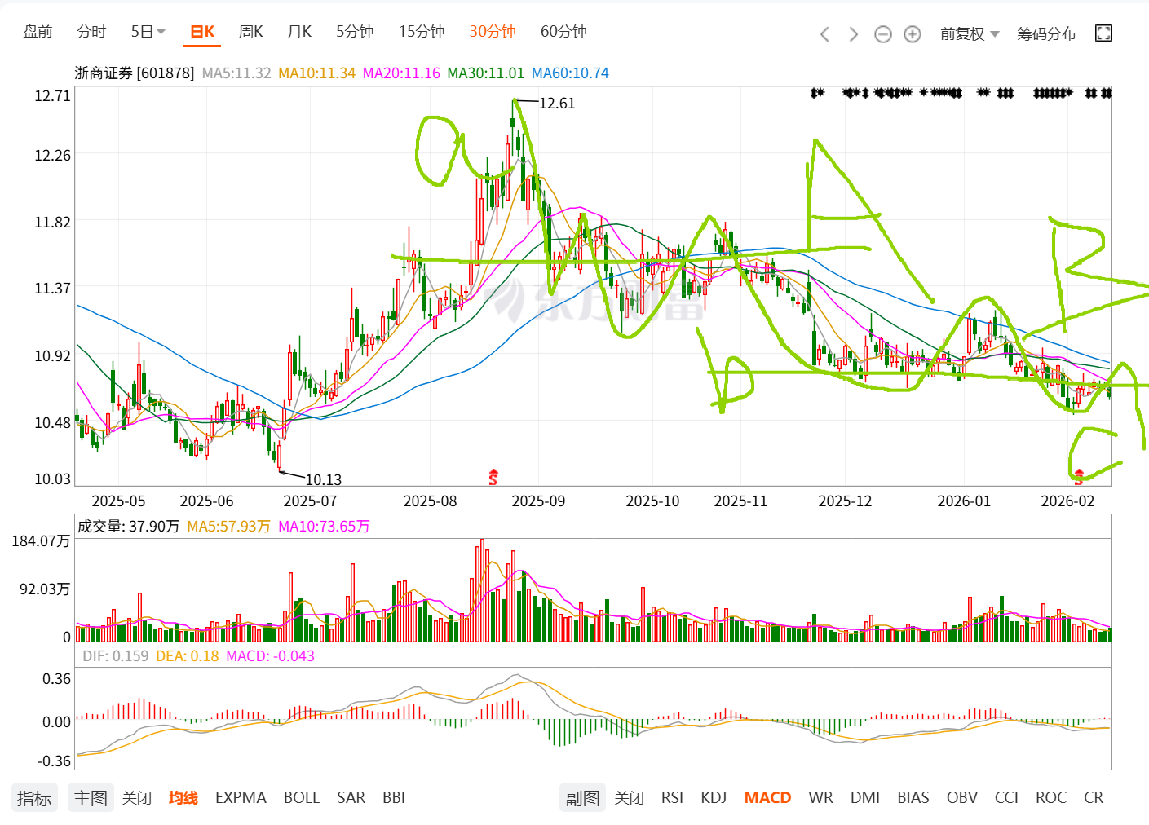1149x825 pixels.
Task: Click the 10.13 low price label
Action: 324,480
